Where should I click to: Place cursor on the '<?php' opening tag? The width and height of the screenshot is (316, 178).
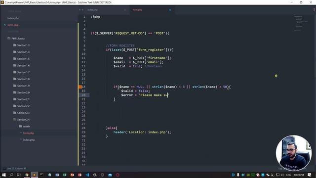[95, 17]
